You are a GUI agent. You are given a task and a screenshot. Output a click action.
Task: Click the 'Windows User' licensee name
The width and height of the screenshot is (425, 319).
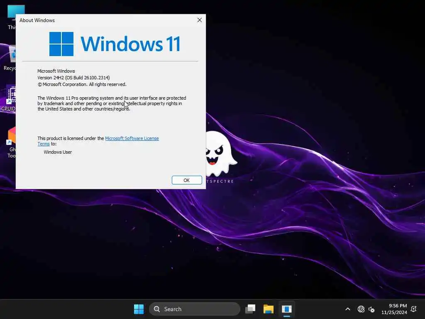point(58,152)
